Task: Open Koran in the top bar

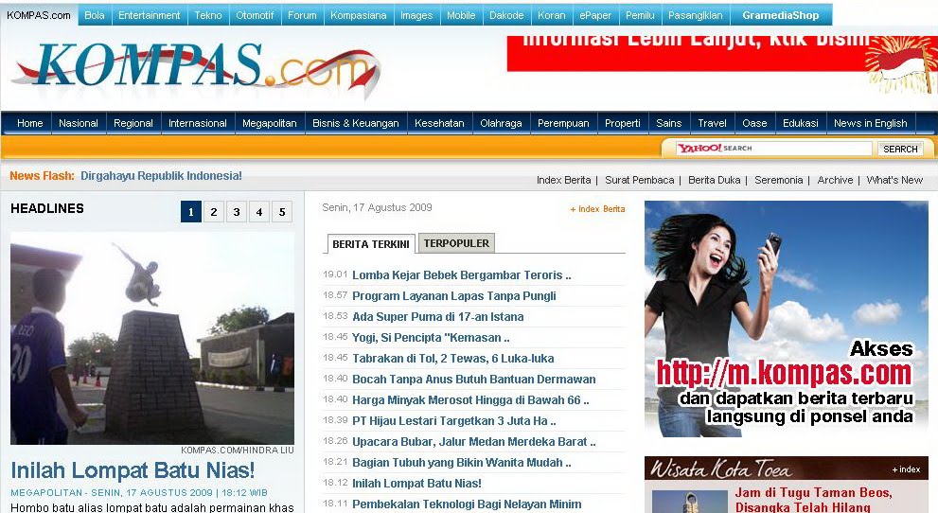Action: click(x=552, y=15)
